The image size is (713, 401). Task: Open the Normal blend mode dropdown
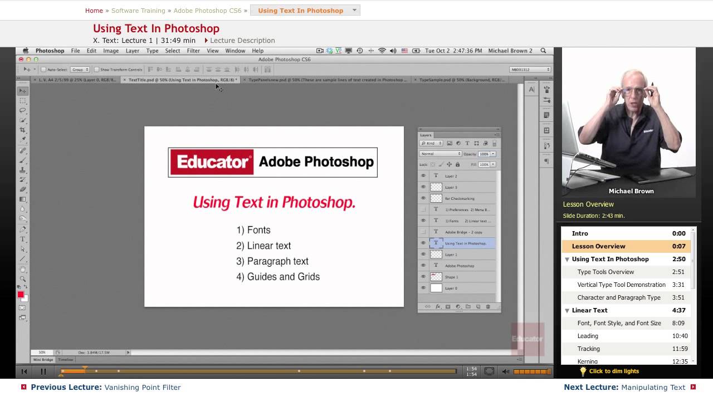[441, 154]
